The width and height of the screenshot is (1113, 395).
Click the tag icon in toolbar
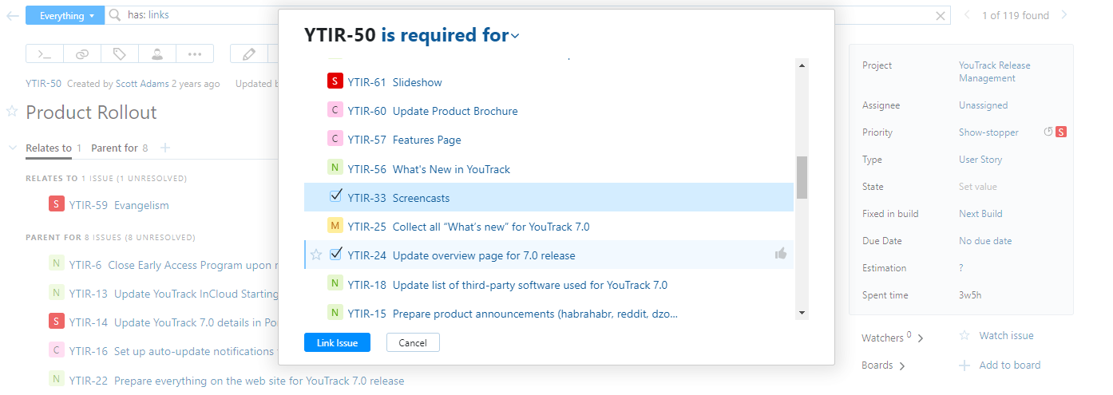click(120, 53)
